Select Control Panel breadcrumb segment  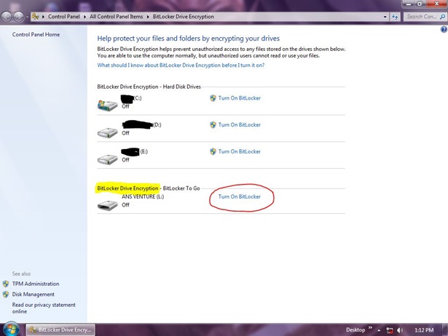[x=63, y=17]
